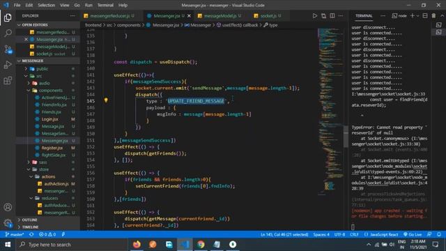Image resolution: width=446 pixels, height=251 pixels.
Task: Expand the public folder
Action: coord(26,69)
